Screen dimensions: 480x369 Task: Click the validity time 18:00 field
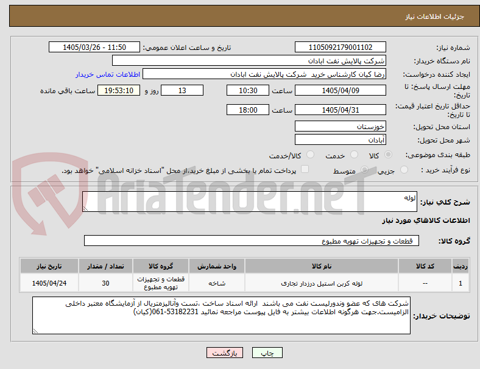click(x=248, y=110)
